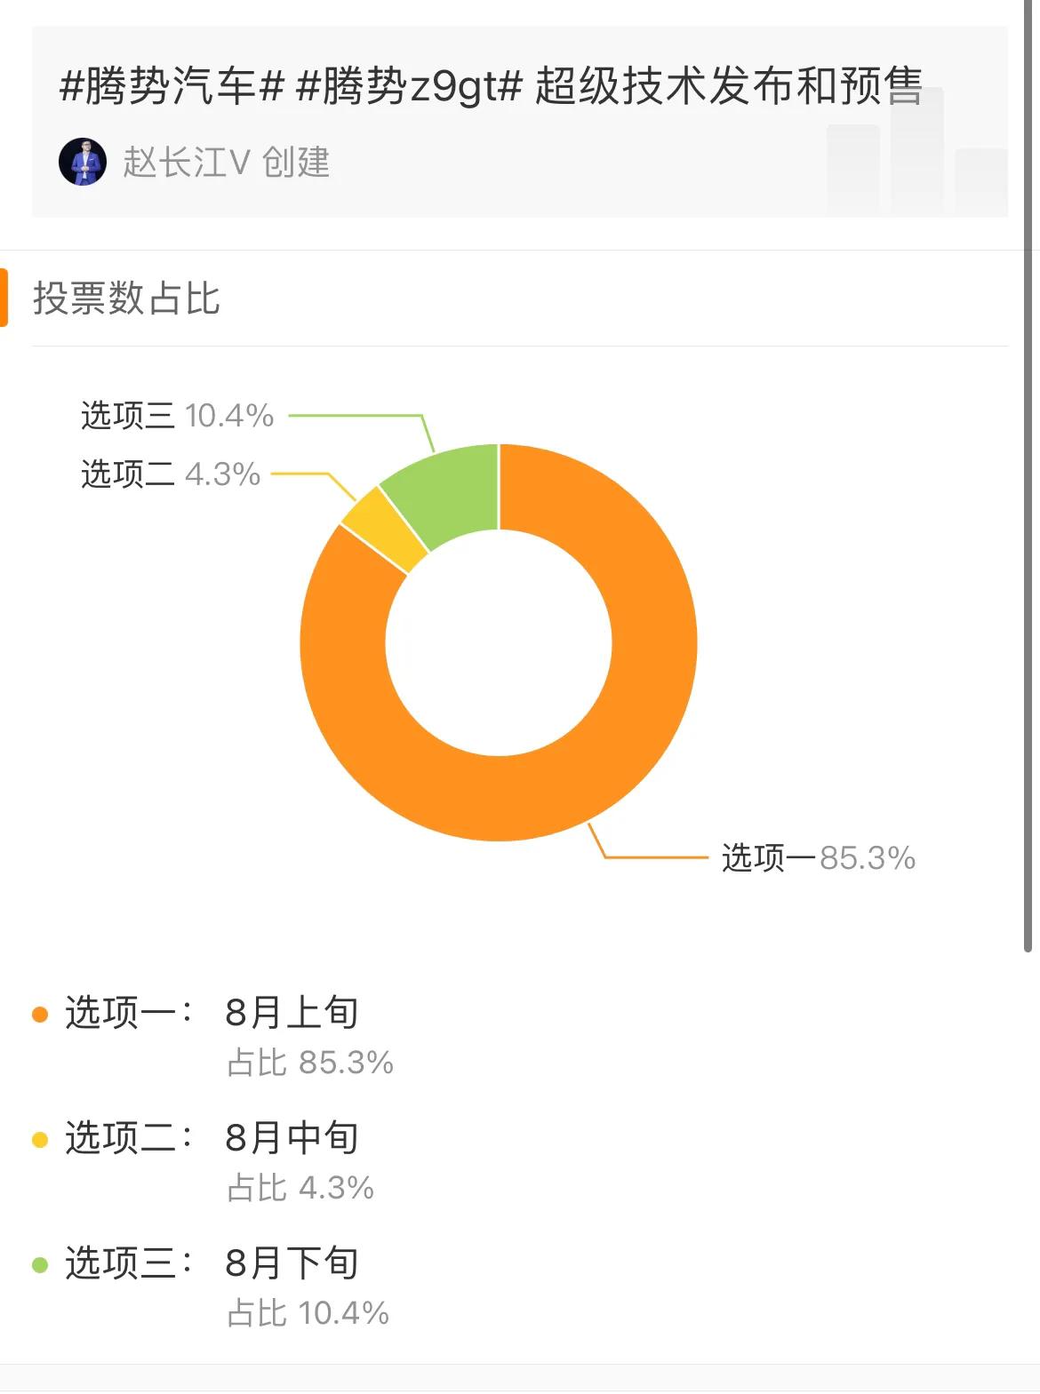Select the 8月上旬 option entry

(x=292, y=1012)
